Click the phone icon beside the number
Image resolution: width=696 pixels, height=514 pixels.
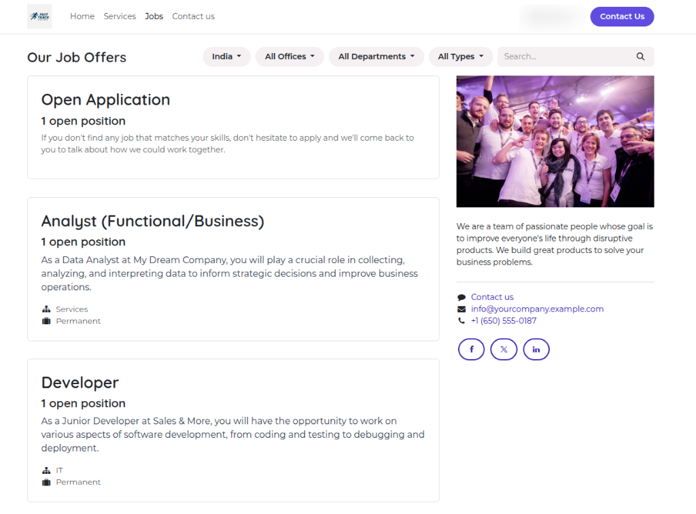462,321
